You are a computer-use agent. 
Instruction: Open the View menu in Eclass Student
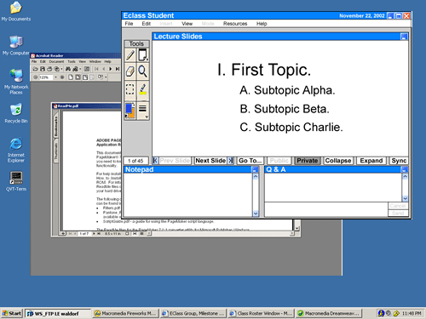[187, 24]
